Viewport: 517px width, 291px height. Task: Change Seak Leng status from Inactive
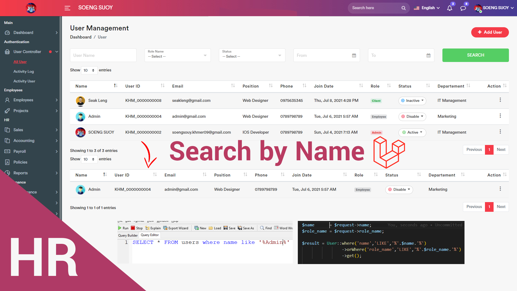(x=412, y=101)
